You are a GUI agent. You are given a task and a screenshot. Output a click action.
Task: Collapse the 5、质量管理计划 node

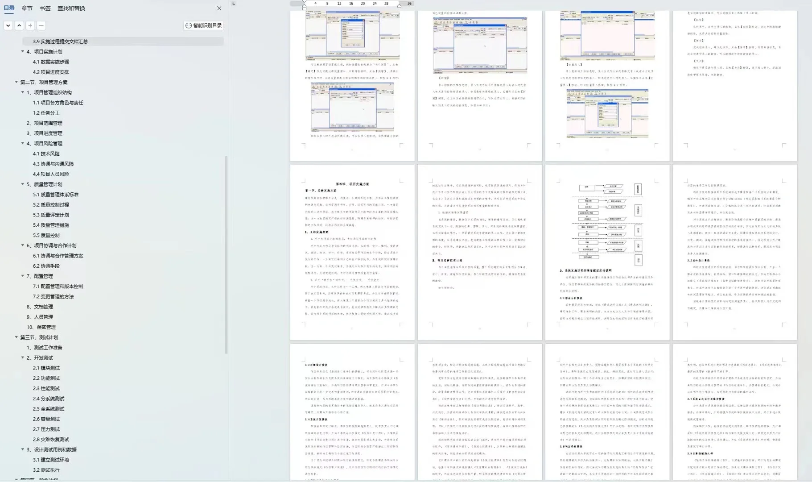(x=23, y=184)
